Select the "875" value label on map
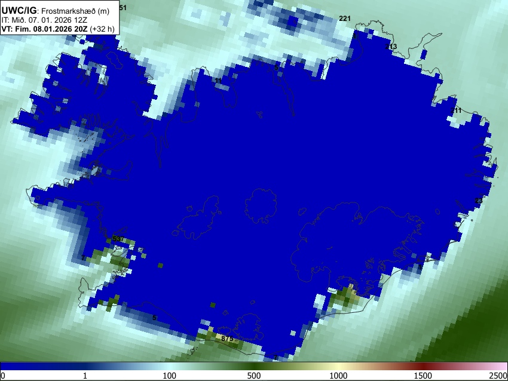The width and height of the screenshot is (508, 381). pyautogui.click(x=227, y=339)
